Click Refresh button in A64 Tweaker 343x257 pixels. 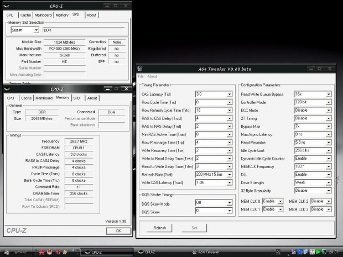pyautogui.click(x=160, y=228)
